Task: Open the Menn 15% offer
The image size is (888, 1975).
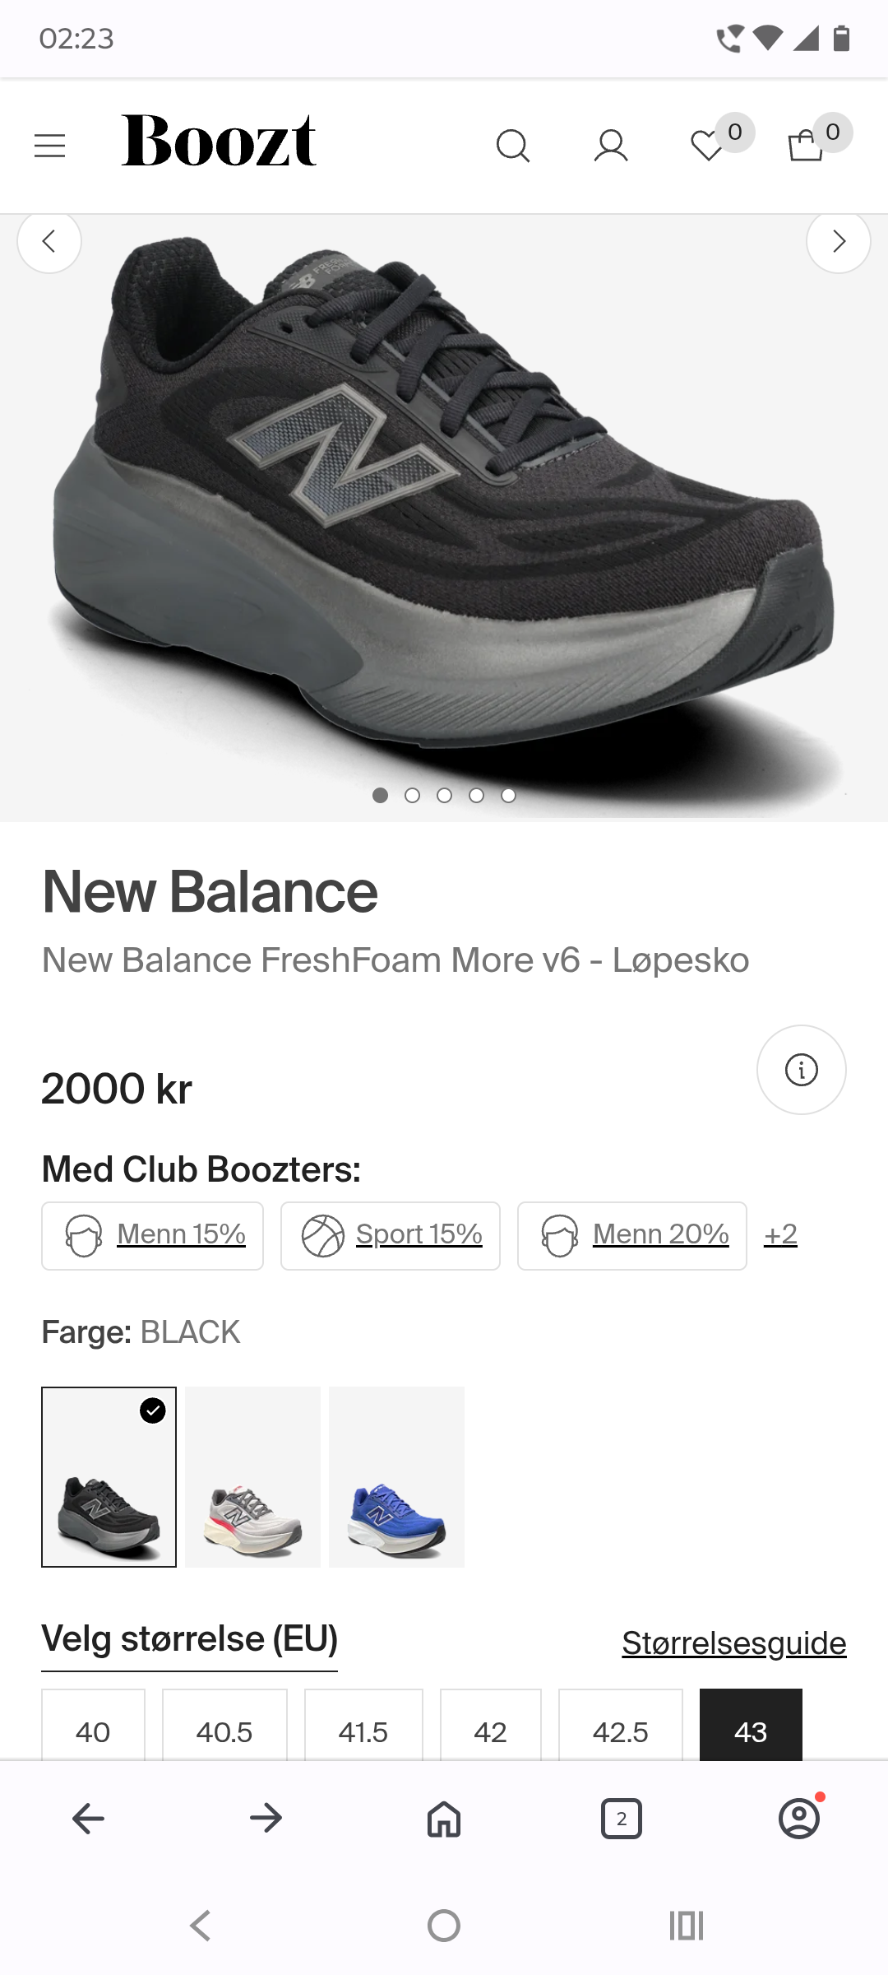Action: (153, 1236)
